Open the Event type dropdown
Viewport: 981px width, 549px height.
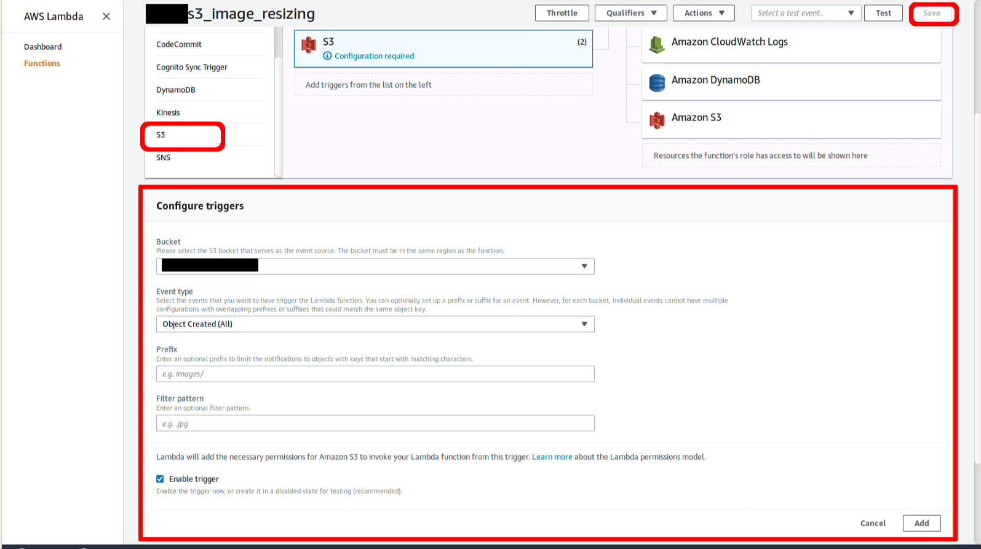coord(375,324)
